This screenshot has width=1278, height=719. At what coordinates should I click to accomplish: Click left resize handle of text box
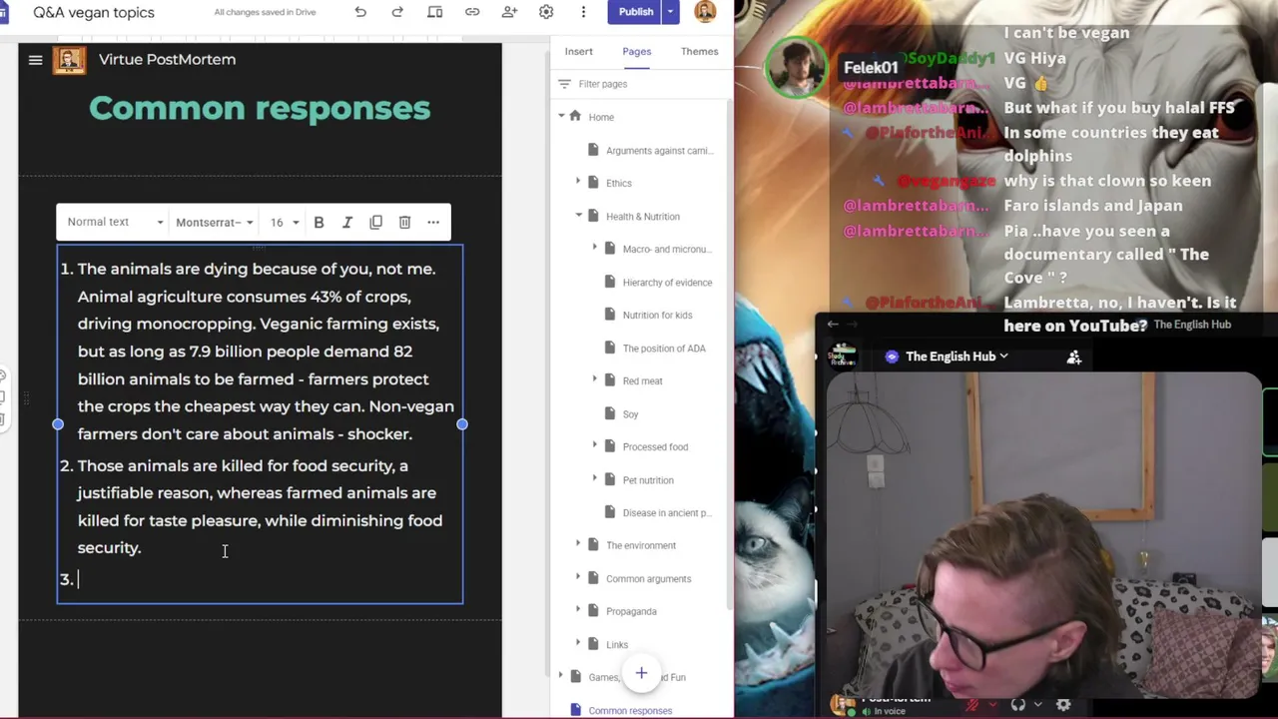(x=58, y=424)
